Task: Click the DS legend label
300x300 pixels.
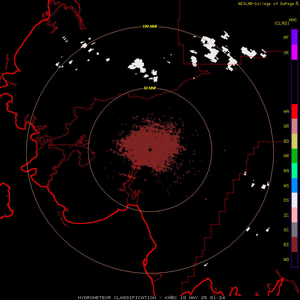Action: click(x=286, y=200)
